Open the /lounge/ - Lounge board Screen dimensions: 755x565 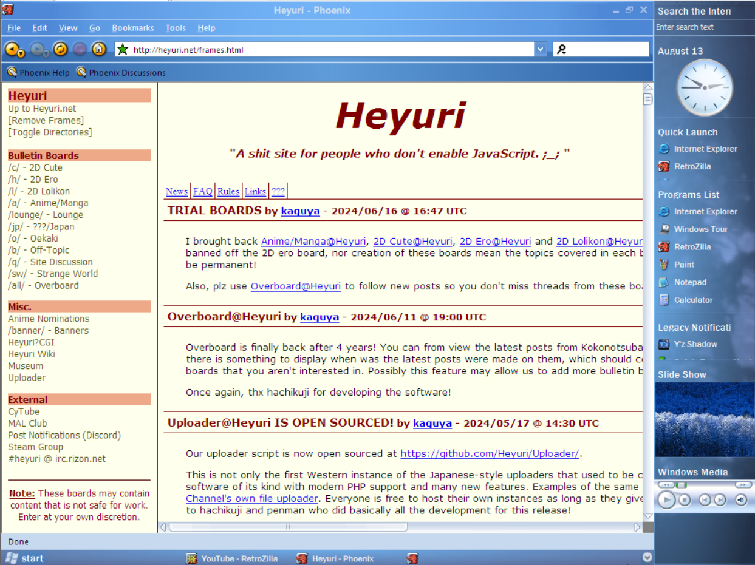click(x=46, y=215)
